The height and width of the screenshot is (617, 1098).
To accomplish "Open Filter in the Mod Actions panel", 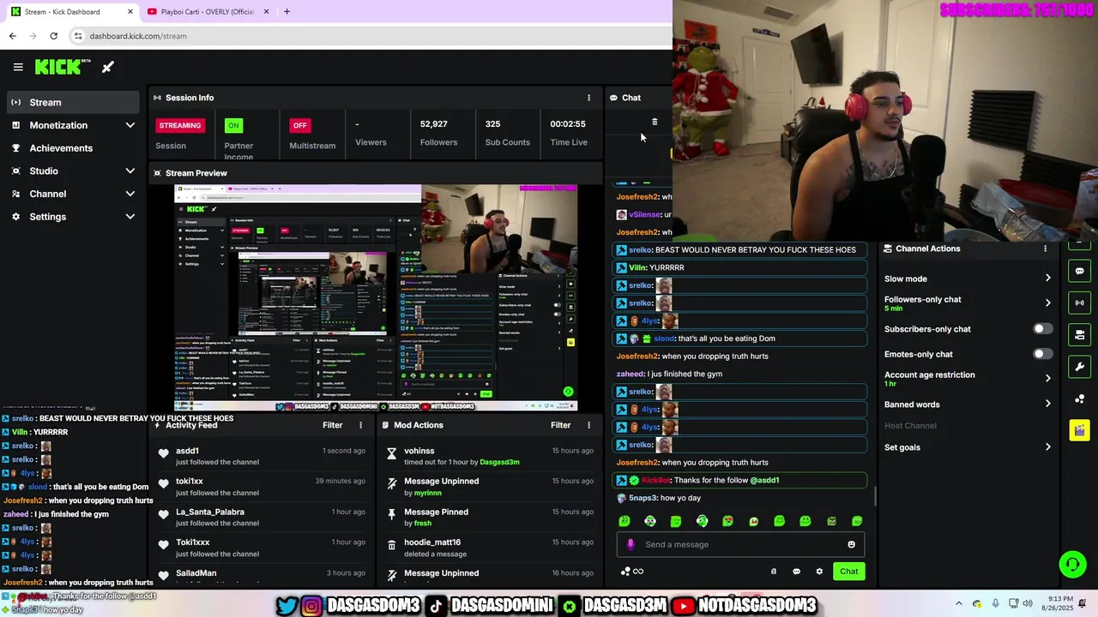I will (x=560, y=425).
